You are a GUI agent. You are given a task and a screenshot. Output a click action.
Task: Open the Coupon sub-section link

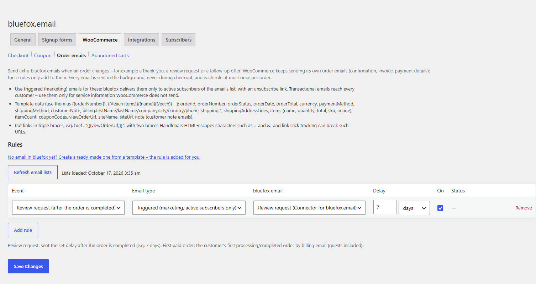[x=43, y=55]
